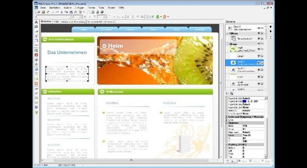Click the first sort icon above the properties grid

227,94
